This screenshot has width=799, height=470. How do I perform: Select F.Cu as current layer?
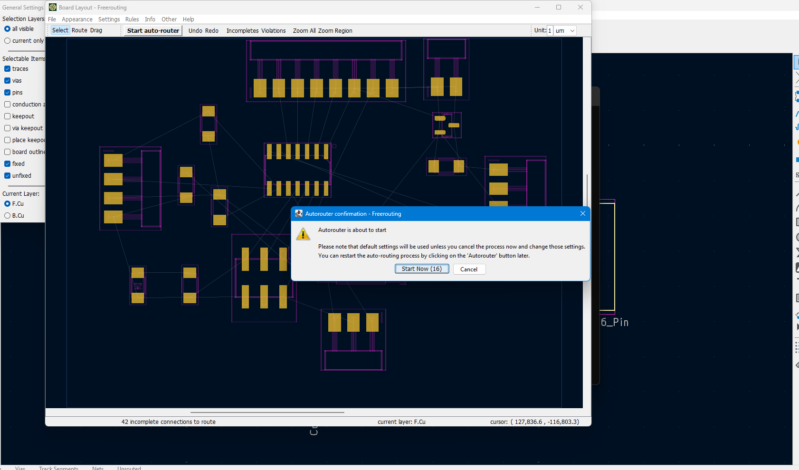pos(8,204)
